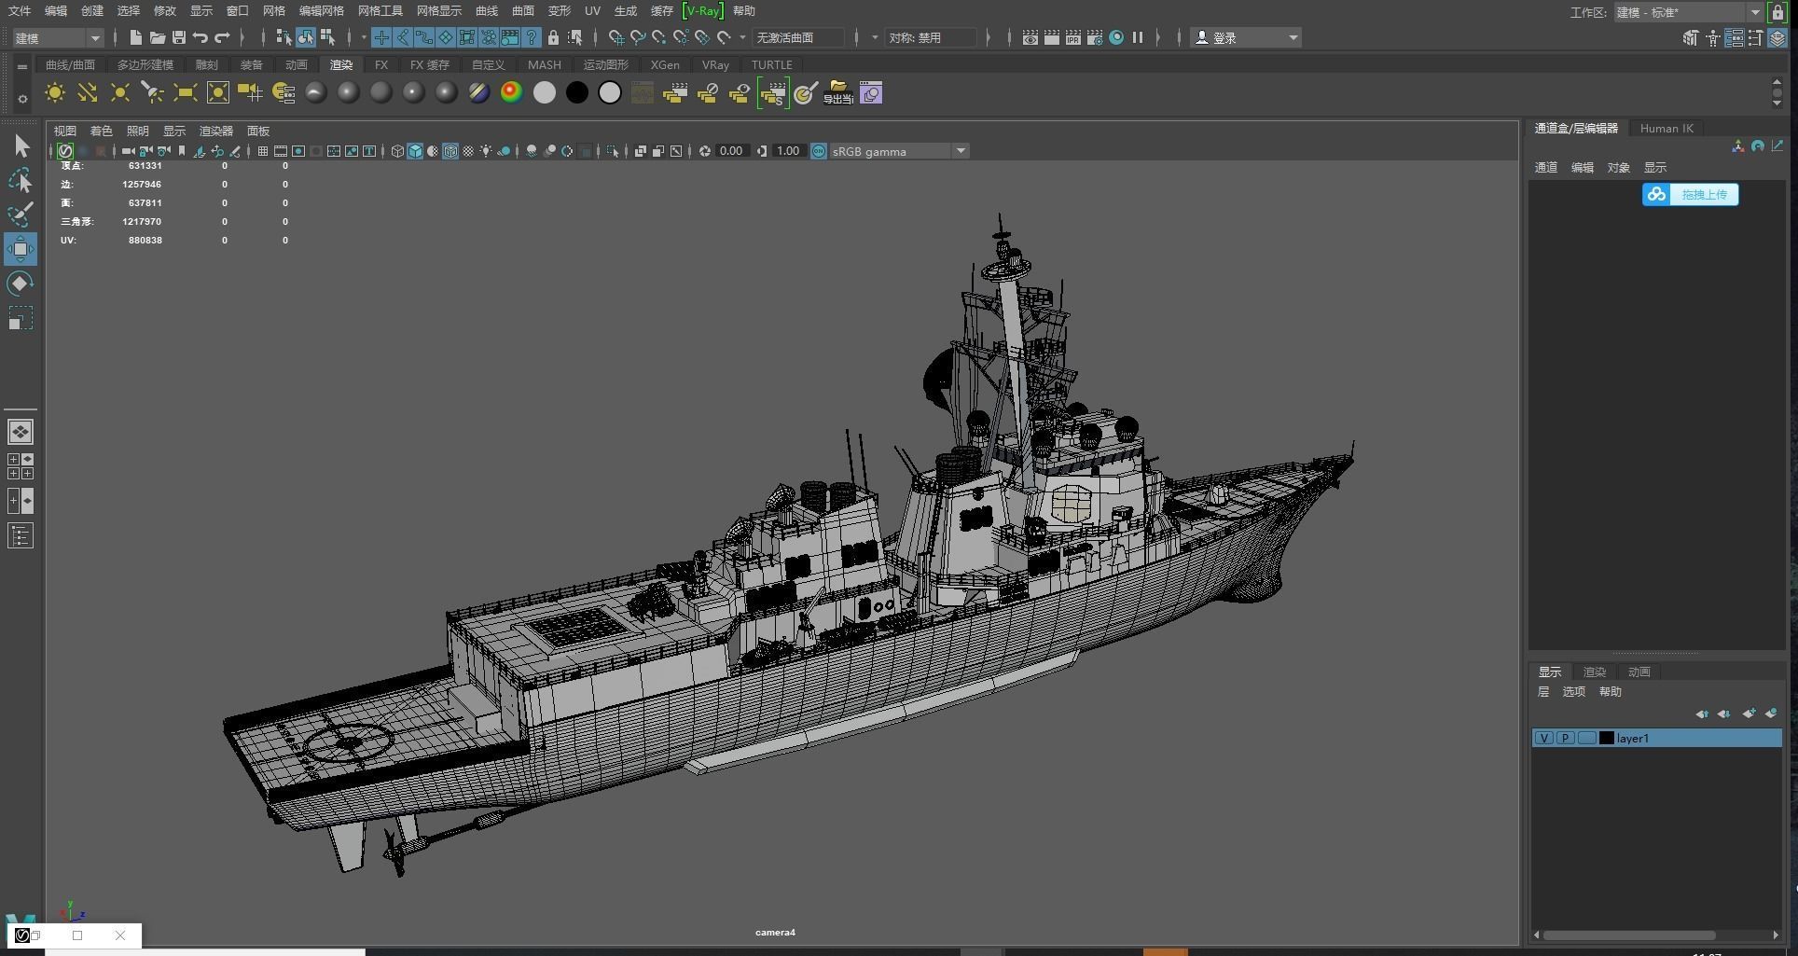
Task: Switch to 多边形建模 shelf tab
Action: pos(145,65)
